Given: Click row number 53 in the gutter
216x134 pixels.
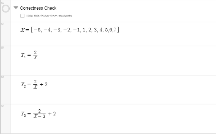Looking at the screenshot, I should pos(3,24).
